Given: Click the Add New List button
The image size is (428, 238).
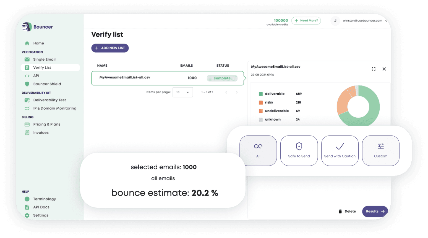Looking at the screenshot, I should click(110, 48).
